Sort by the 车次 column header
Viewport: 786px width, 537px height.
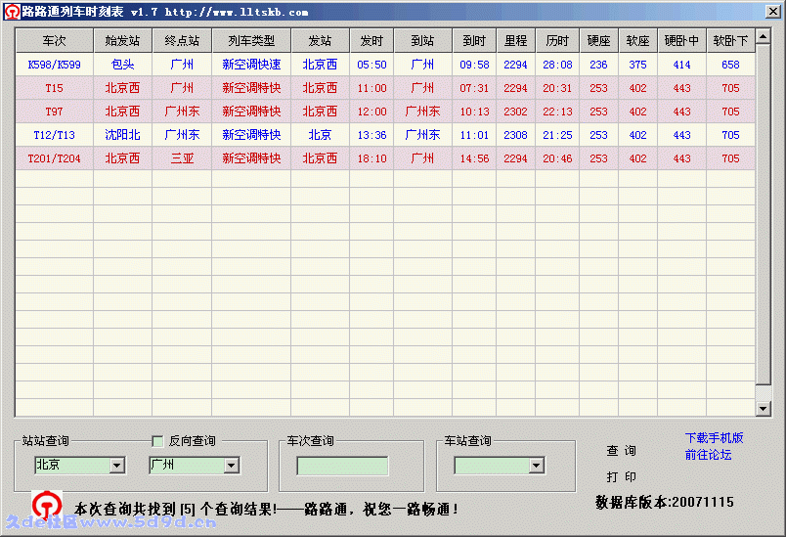click(x=54, y=41)
